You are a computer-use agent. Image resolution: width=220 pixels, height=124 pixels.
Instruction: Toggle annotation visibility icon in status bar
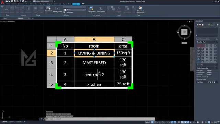coord(185,122)
